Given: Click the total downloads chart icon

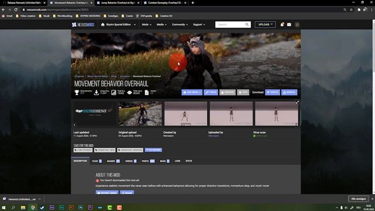Looking at the screenshot, I should (114, 93).
